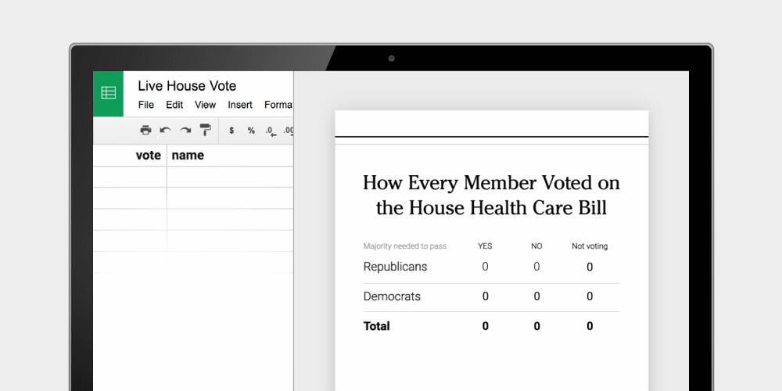
Task: Click Republicans YES count value
Action: click(486, 267)
